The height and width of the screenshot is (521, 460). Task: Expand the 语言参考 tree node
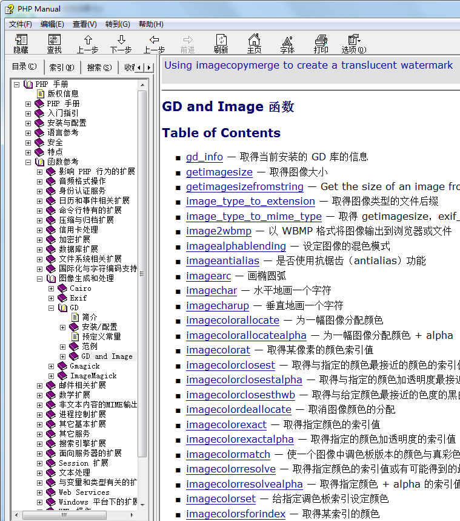click(28, 133)
